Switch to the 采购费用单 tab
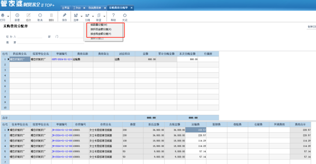 (95, 8)
